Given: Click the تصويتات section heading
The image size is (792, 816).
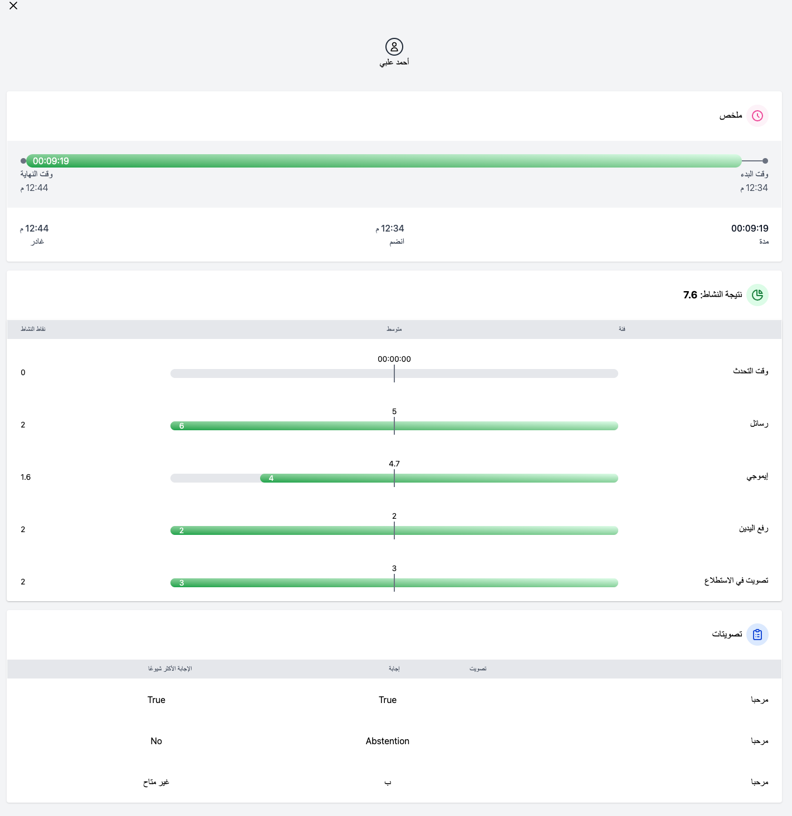Looking at the screenshot, I should [727, 635].
